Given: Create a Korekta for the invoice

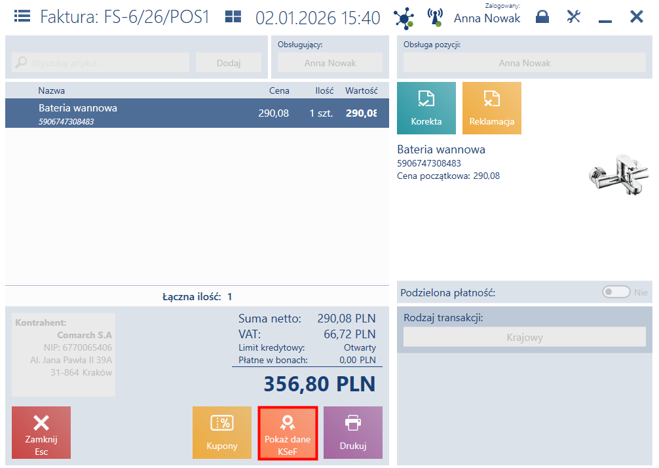Looking at the screenshot, I should [426, 108].
